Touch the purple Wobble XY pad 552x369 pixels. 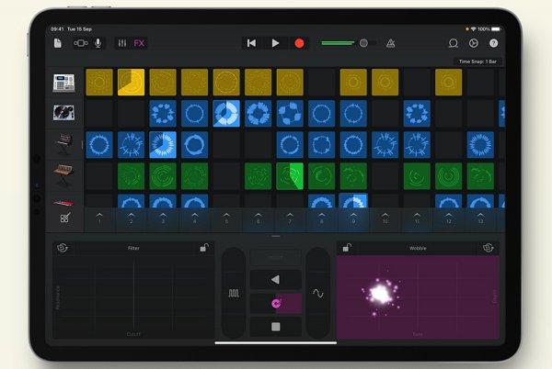click(x=418, y=296)
